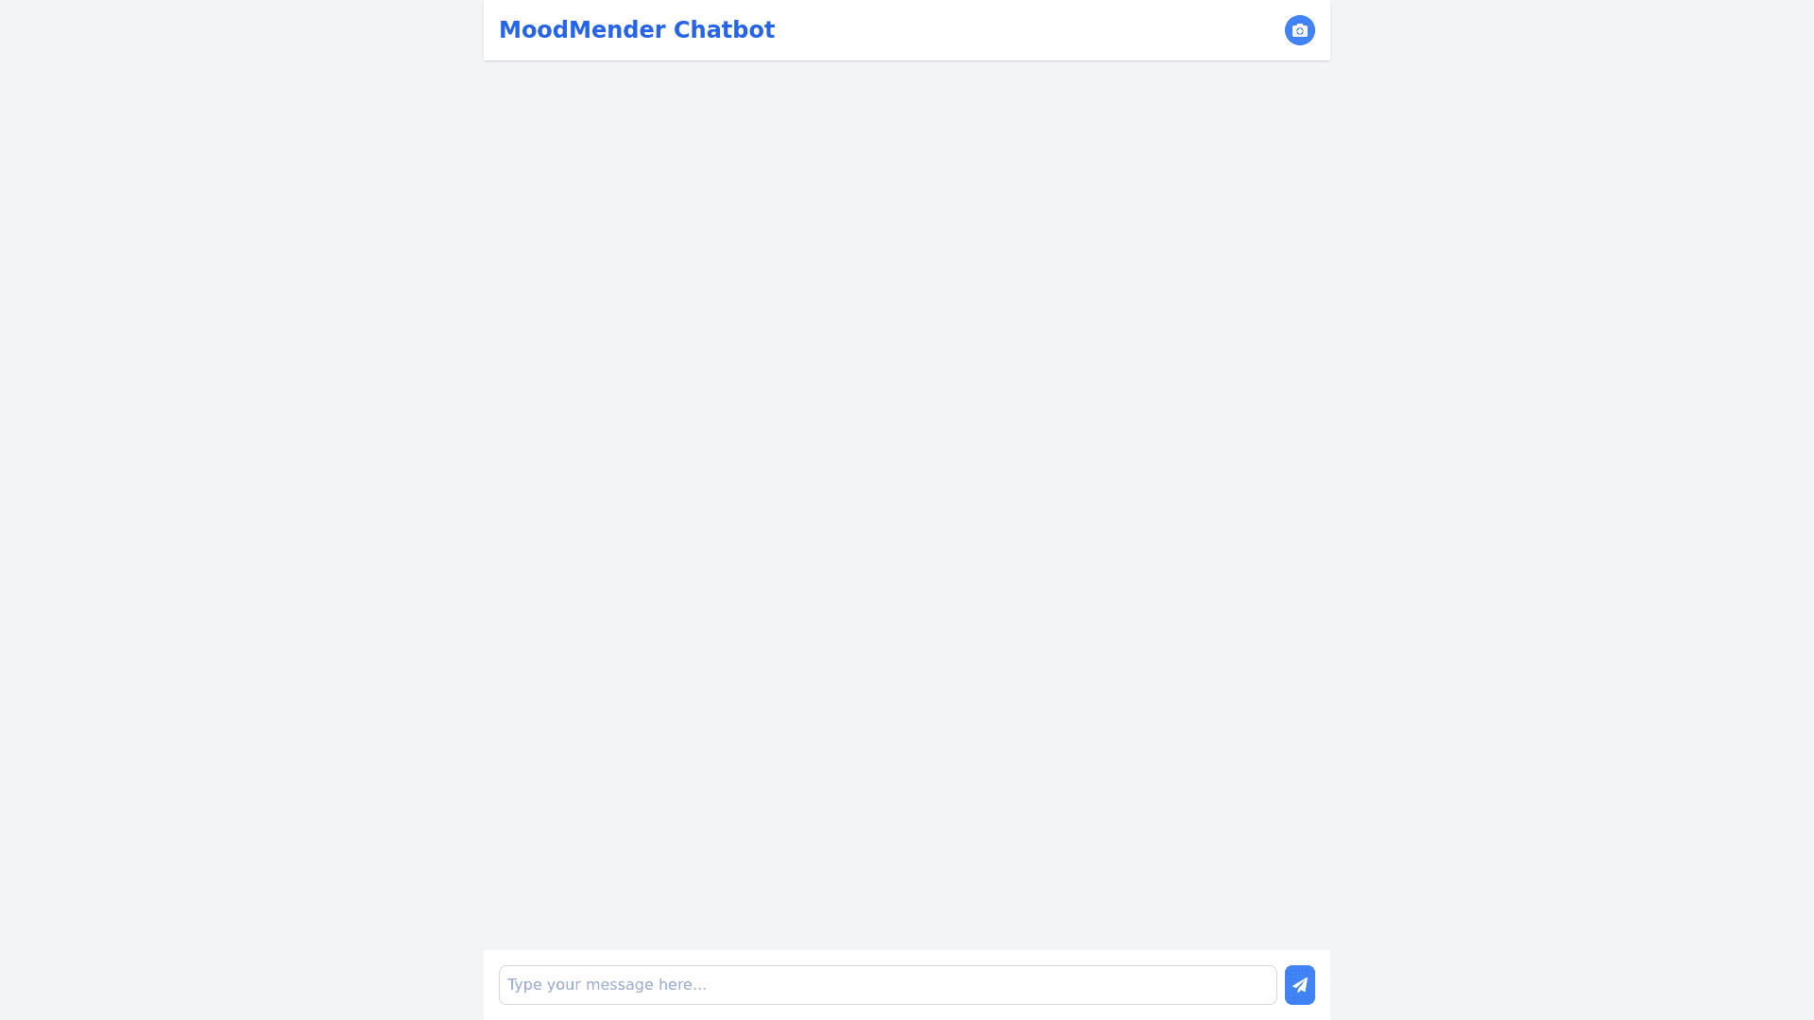This screenshot has height=1020, width=1814.
Task: Tap the round blue camera button
Action: 1299,30
